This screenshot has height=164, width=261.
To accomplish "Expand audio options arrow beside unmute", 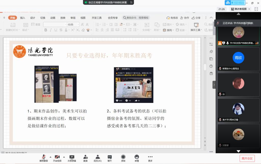I will click(50, 157).
